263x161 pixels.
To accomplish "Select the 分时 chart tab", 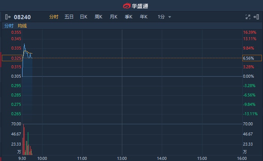I will [54, 17].
